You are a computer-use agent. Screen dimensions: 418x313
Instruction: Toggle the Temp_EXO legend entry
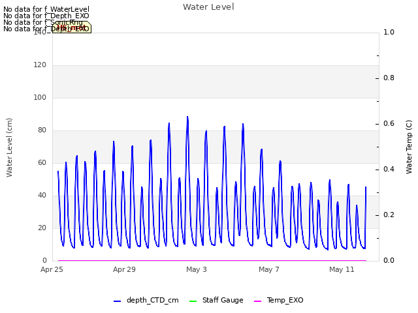click(x=279, y=300)
